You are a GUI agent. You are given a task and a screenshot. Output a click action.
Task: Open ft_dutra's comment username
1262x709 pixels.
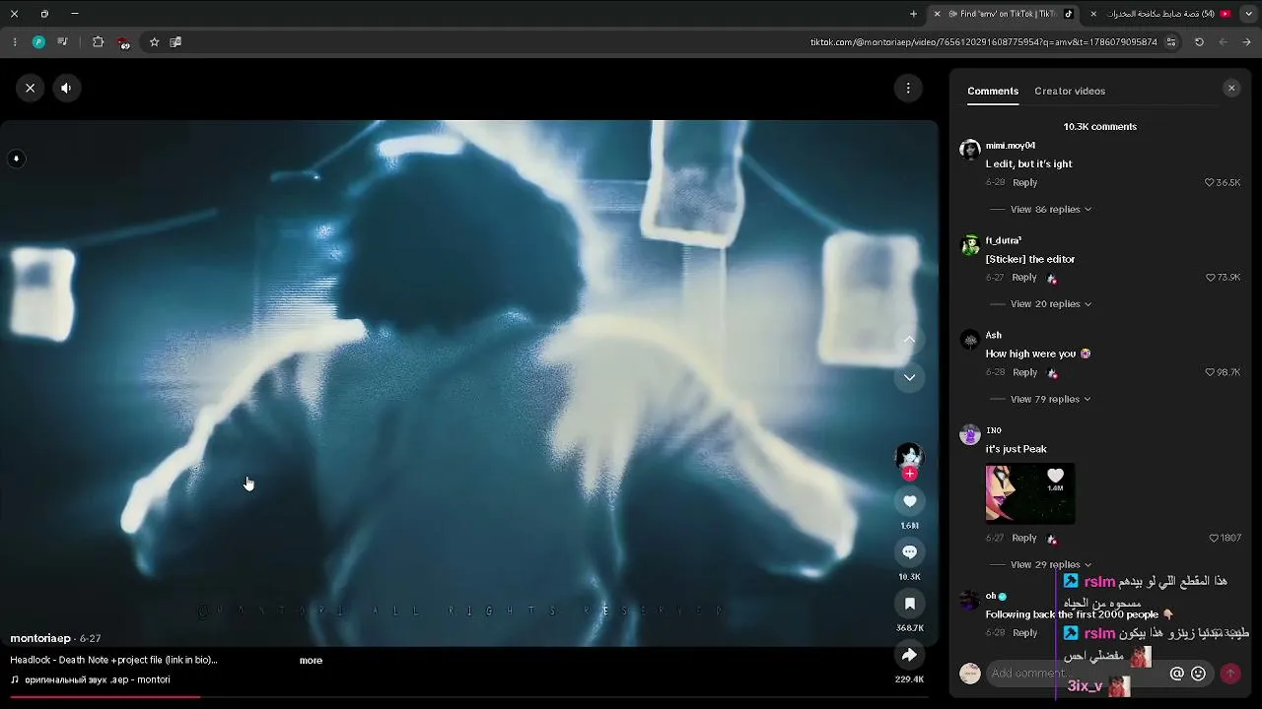pyautogui.click(x=1004, y=240)
